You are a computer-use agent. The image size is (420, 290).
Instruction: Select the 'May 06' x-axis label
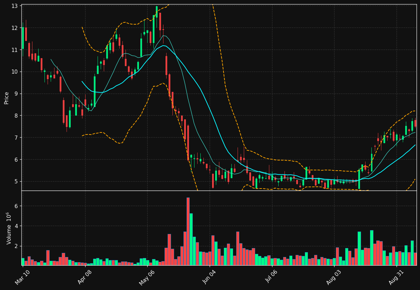coord(147,277)
